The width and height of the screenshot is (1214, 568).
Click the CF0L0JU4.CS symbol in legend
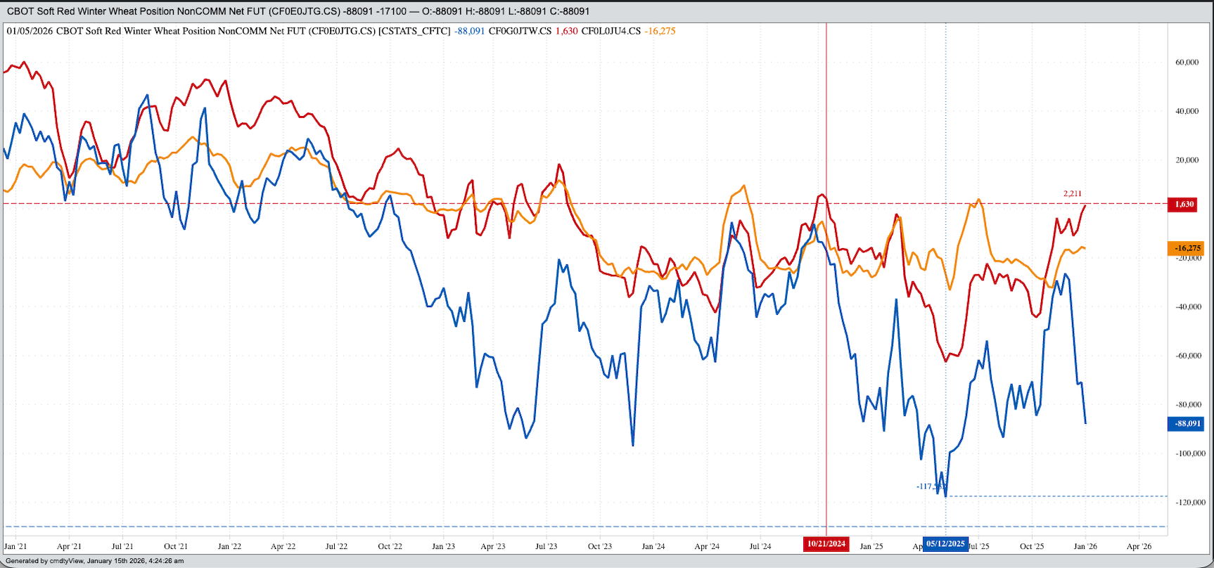click(x=611, y=31)
